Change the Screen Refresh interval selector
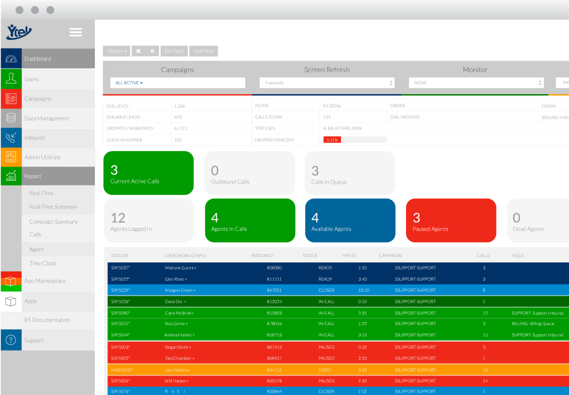 [x=326, y=83]
